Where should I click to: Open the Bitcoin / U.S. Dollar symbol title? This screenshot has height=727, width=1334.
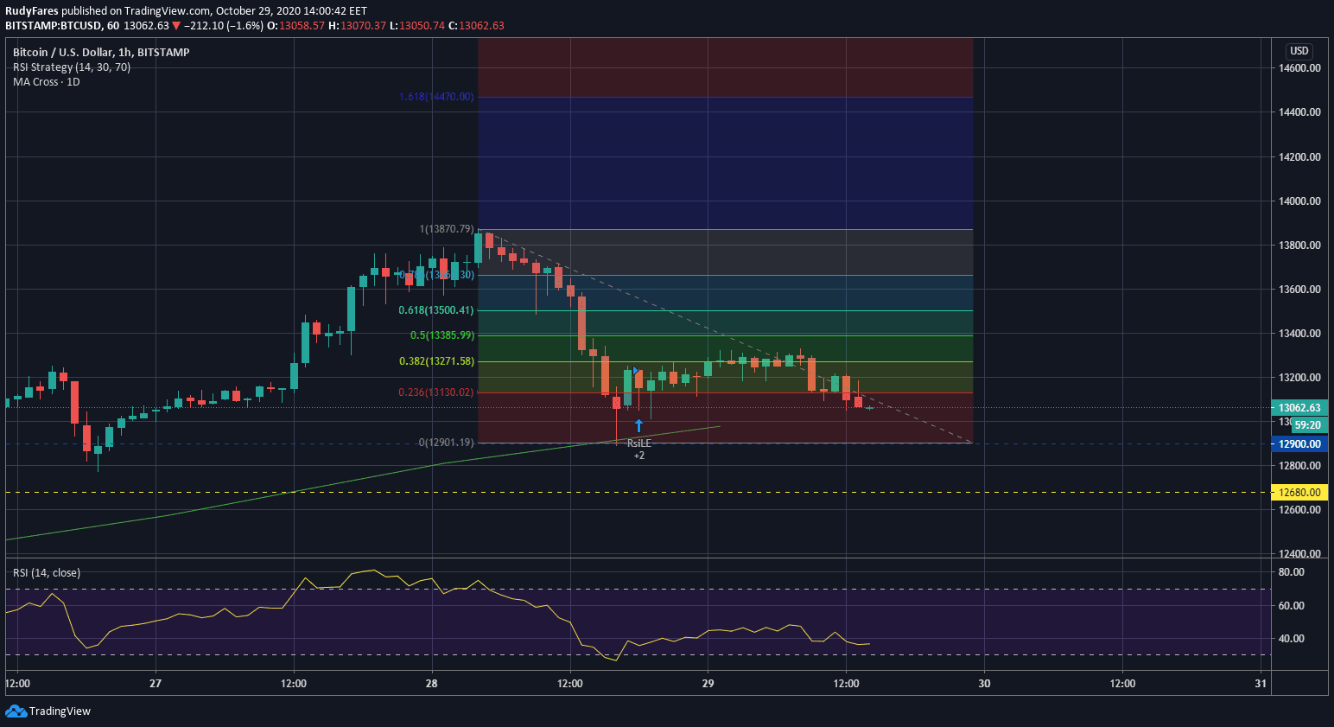coord(101,53)
